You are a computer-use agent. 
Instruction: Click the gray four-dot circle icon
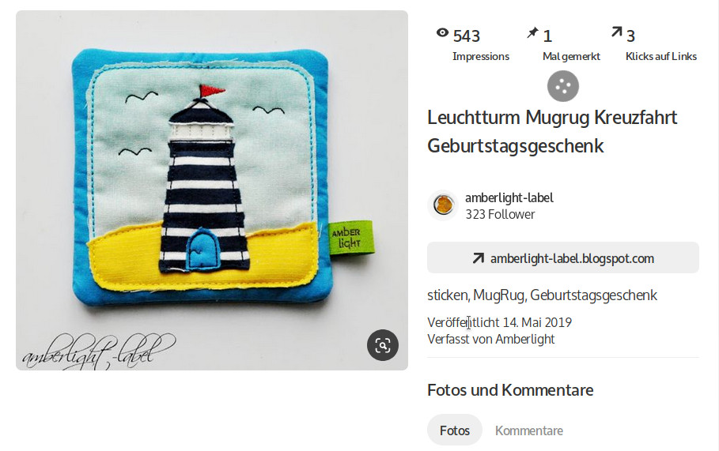562,86
